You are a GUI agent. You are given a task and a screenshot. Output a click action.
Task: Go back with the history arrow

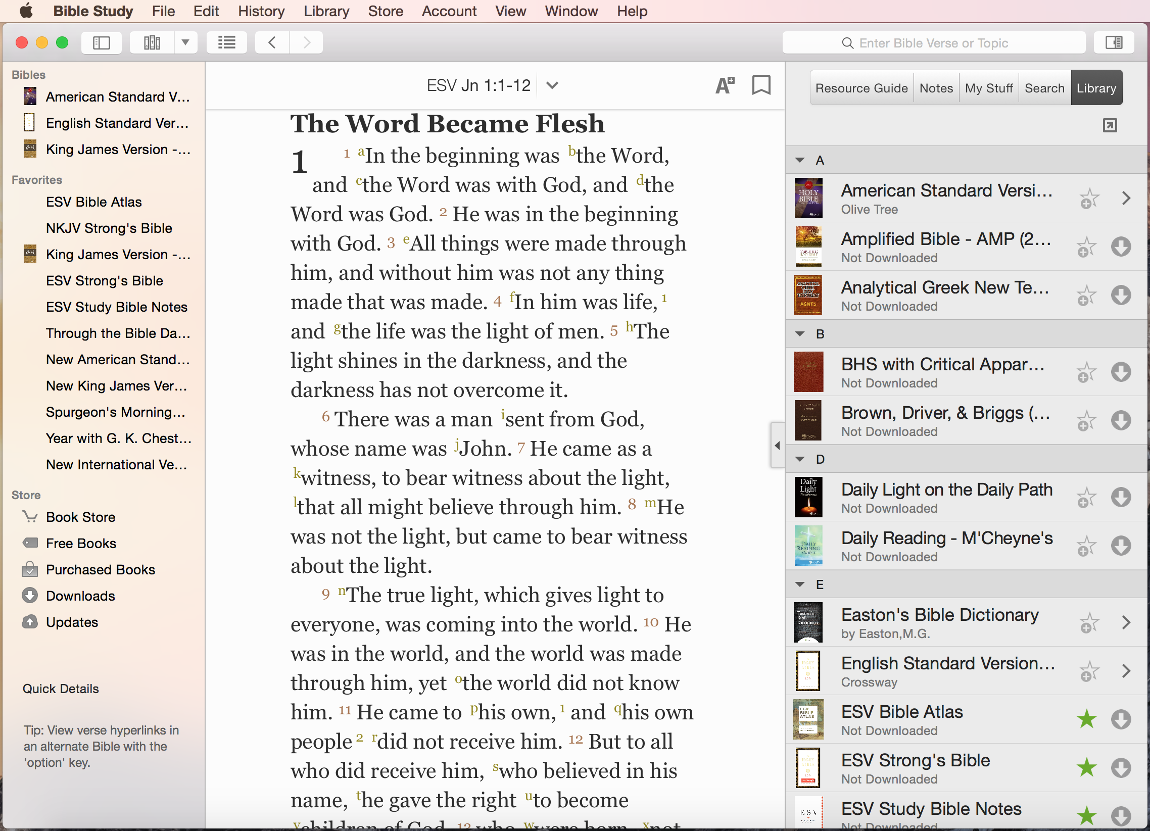pyautogui.click(x=272, y=42)
